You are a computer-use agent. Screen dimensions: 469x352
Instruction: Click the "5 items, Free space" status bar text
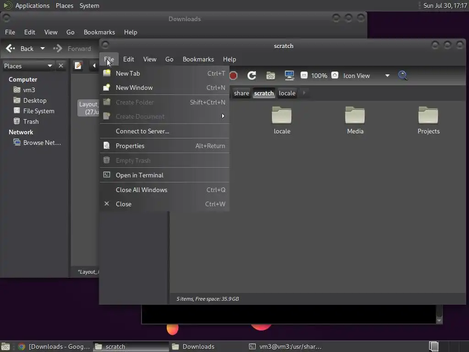(207, 299)
